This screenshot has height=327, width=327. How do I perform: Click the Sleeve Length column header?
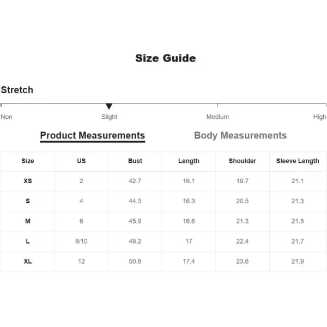point(298,161)
